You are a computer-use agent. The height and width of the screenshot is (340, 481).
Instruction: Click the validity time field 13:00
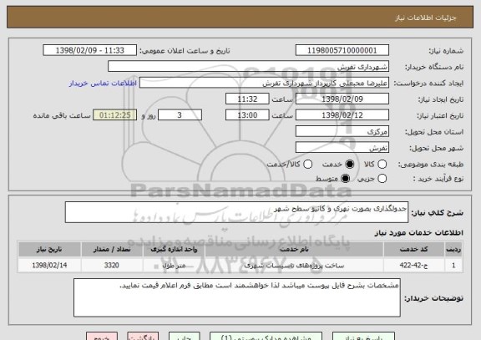247,115
